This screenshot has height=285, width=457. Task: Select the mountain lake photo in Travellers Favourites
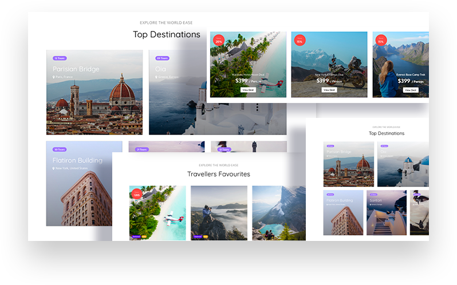[278, 212]
